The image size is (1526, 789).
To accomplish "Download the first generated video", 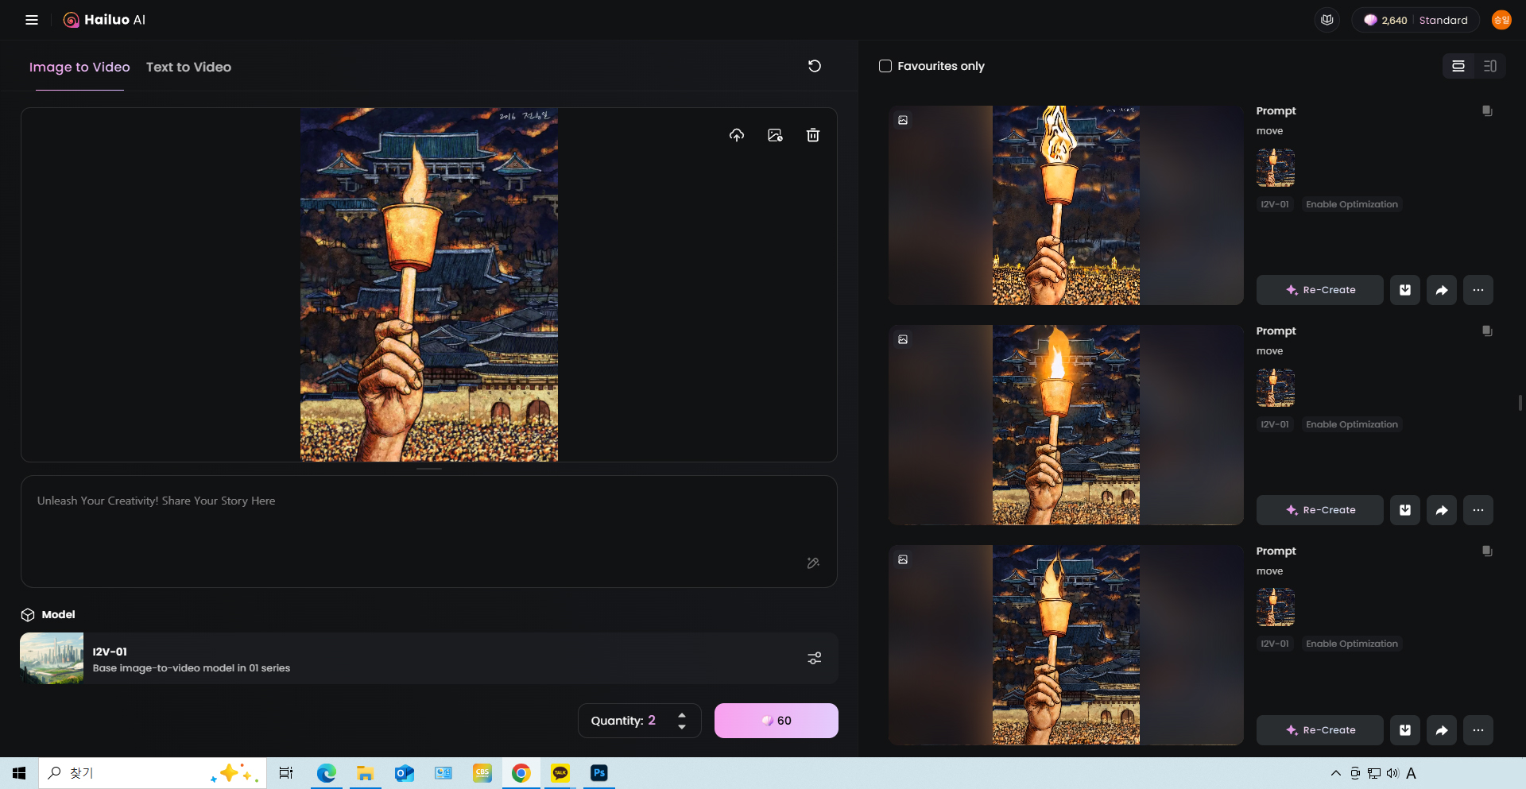I will pos(1405,290).
